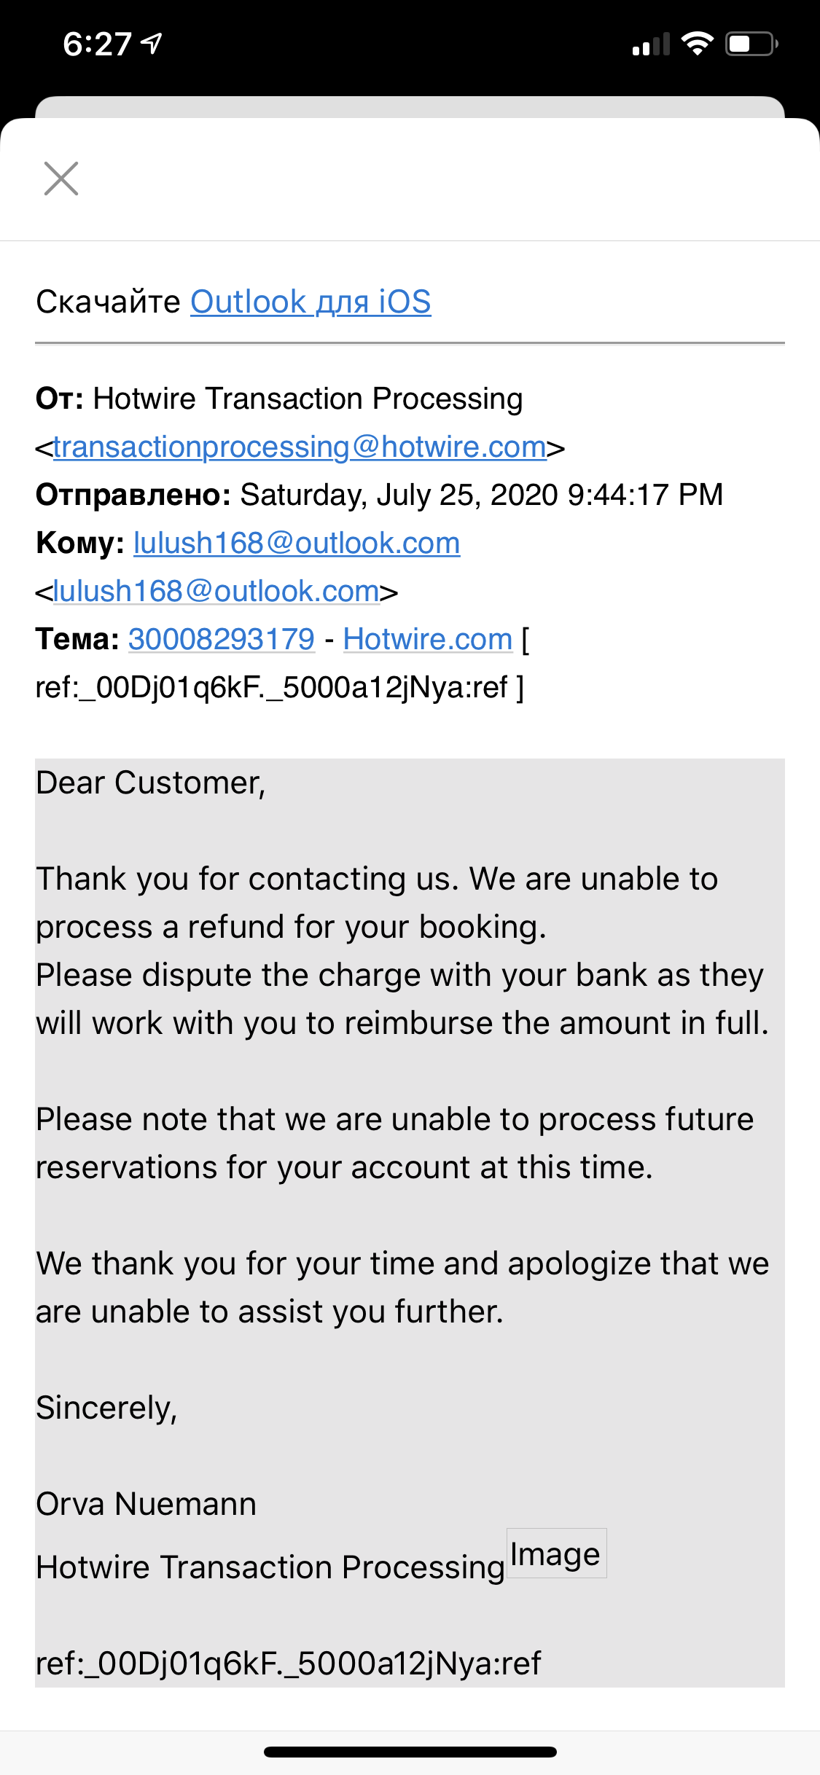Tap the location arrow in the status bar

tap(152, 44)
